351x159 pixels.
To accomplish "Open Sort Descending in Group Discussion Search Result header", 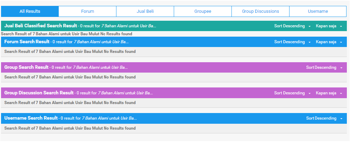I will [x=292, y=93].
